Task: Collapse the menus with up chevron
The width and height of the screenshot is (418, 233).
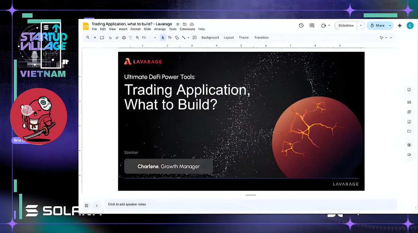Action: coord(391,38)
